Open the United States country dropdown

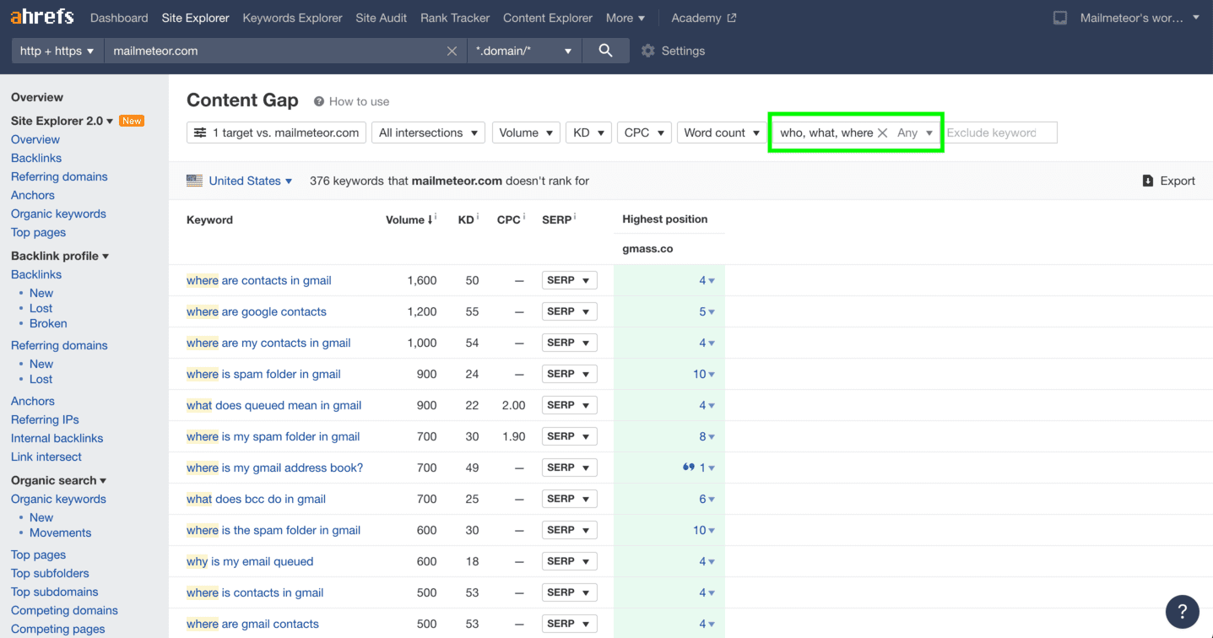pos(250,181)
